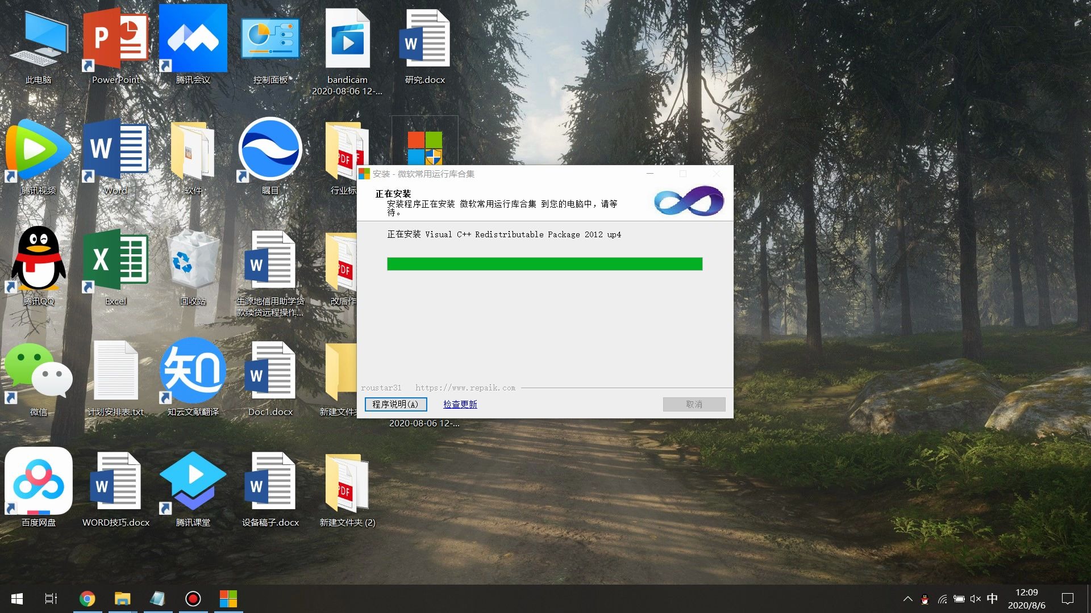
Task: Open the 腾讯会议 desktop shortcut
Action: [x=193, y=40]
